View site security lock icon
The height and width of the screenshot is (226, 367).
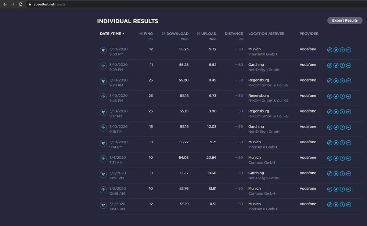pos(30,4)
